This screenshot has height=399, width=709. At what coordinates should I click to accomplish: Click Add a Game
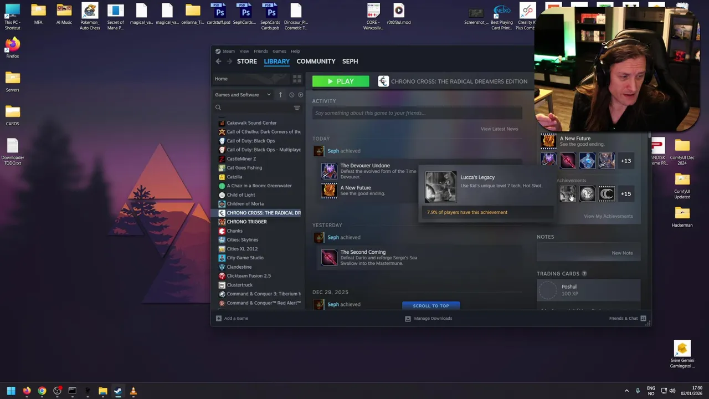pyautogui.click(x=232, y=319)
